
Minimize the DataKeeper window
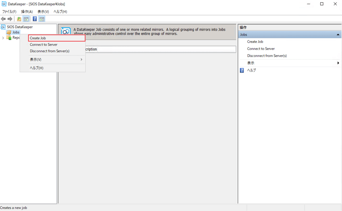[309, 4]
